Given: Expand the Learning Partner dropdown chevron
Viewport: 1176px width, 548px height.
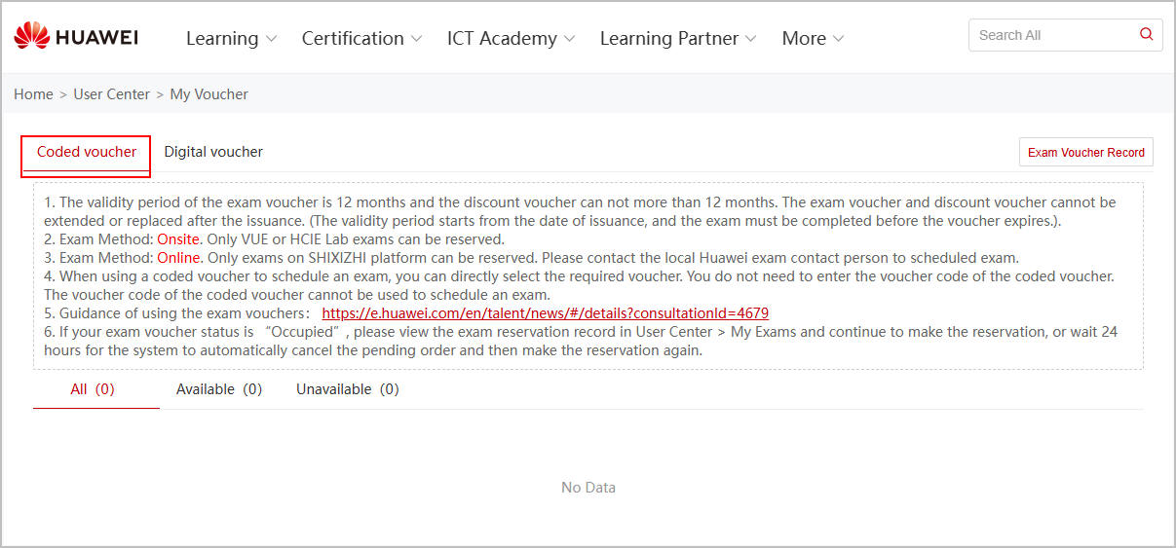Looking at the screenshot, I should 750,39.
